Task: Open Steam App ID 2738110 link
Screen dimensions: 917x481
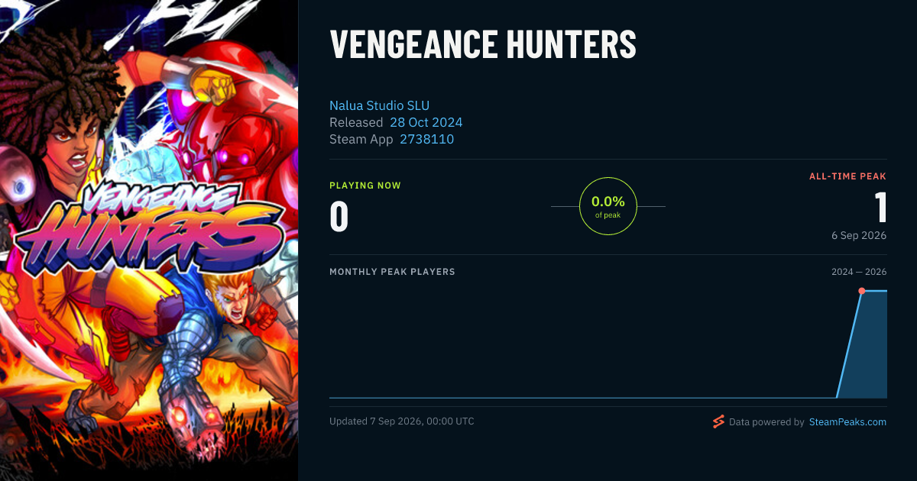Action: pos(426,139)
